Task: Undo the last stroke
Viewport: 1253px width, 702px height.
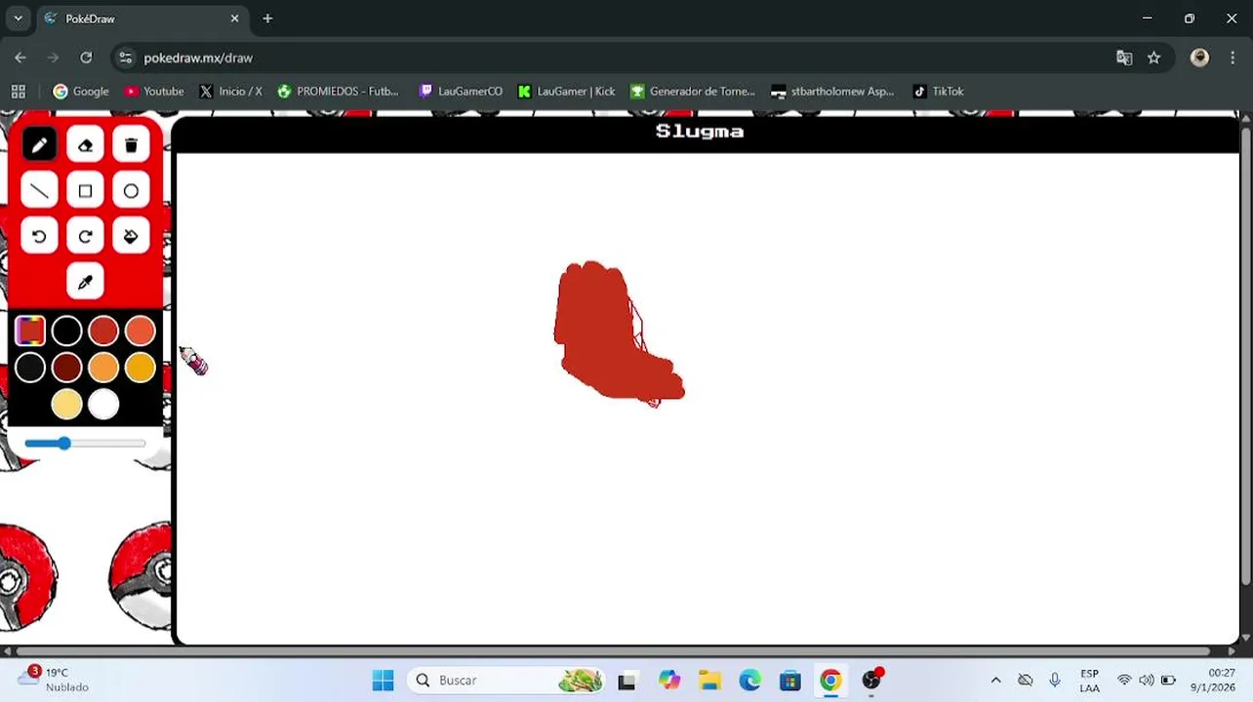Action: 39,236
